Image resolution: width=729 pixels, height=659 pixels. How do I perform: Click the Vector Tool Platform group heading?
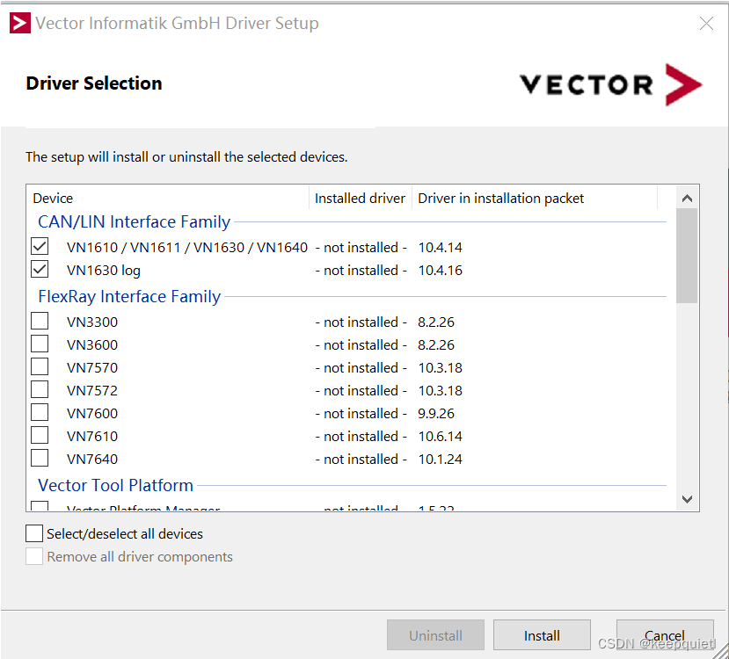coord(115,485)
